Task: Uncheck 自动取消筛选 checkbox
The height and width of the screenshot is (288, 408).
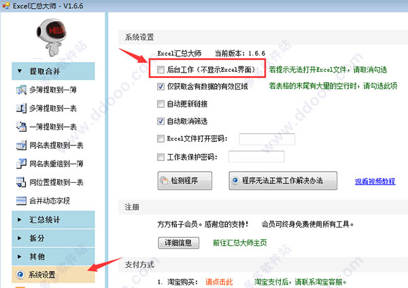Action: tap(160, 121)
